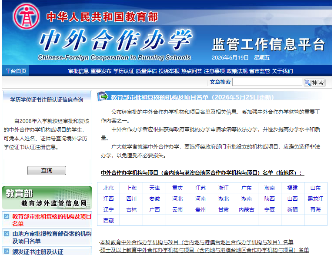Viewport: 334px width, 255px height.
Task: Click the Ministry of Education red logo emblem
Action: (26, 17)
